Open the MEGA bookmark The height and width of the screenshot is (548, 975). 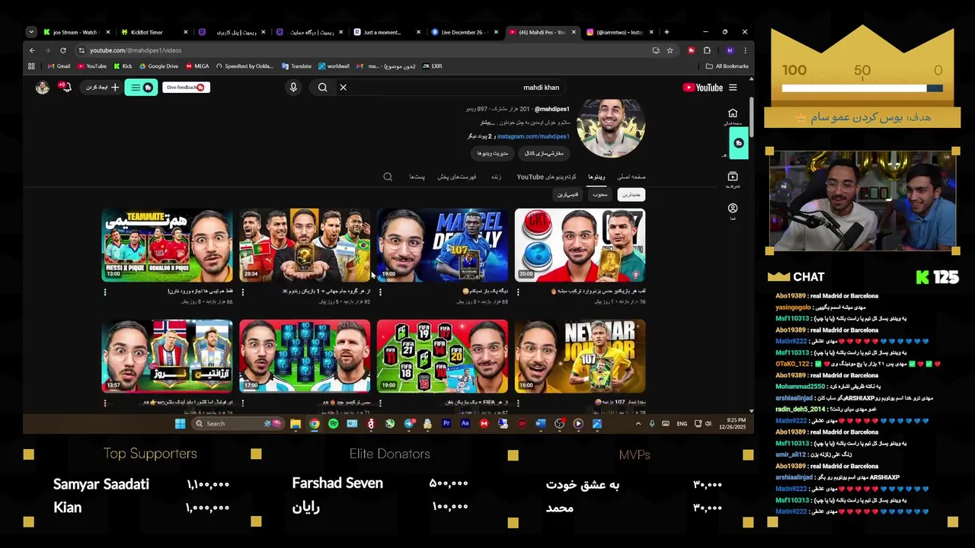tap(197, 66)
